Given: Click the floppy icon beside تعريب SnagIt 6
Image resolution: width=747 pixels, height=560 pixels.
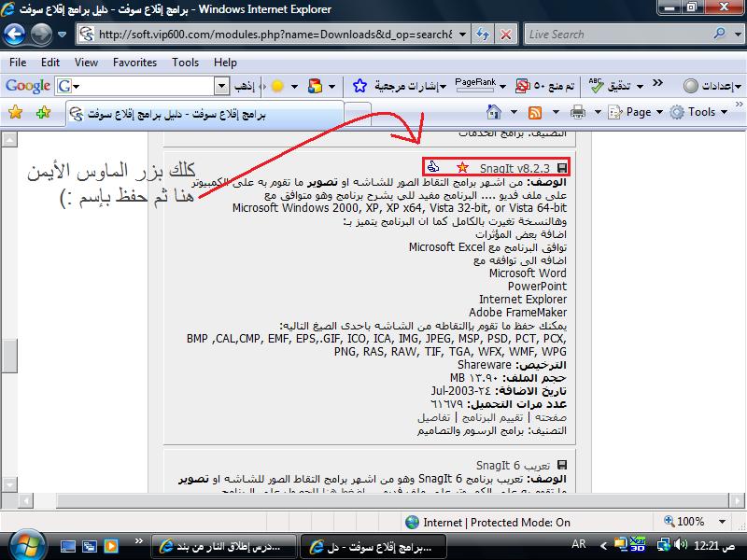Looking at the screenshot, I should [x=562, y=465].
